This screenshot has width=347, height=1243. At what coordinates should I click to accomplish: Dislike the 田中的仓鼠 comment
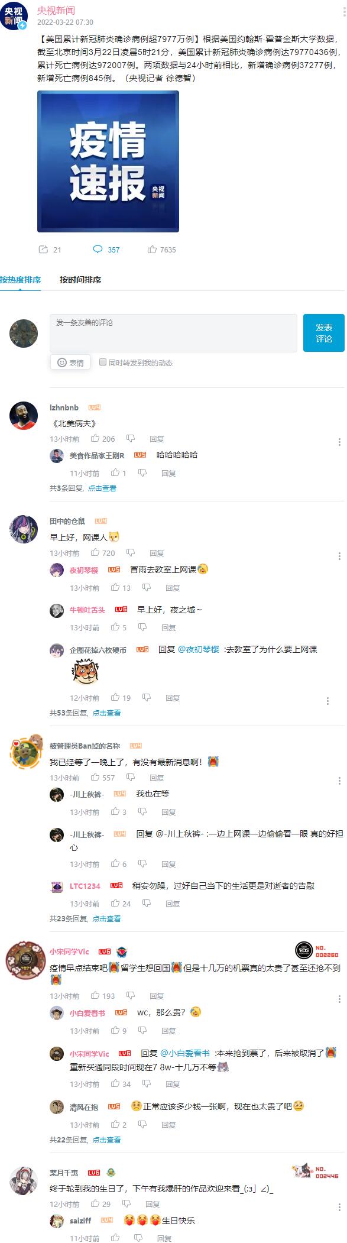[131, 552]
